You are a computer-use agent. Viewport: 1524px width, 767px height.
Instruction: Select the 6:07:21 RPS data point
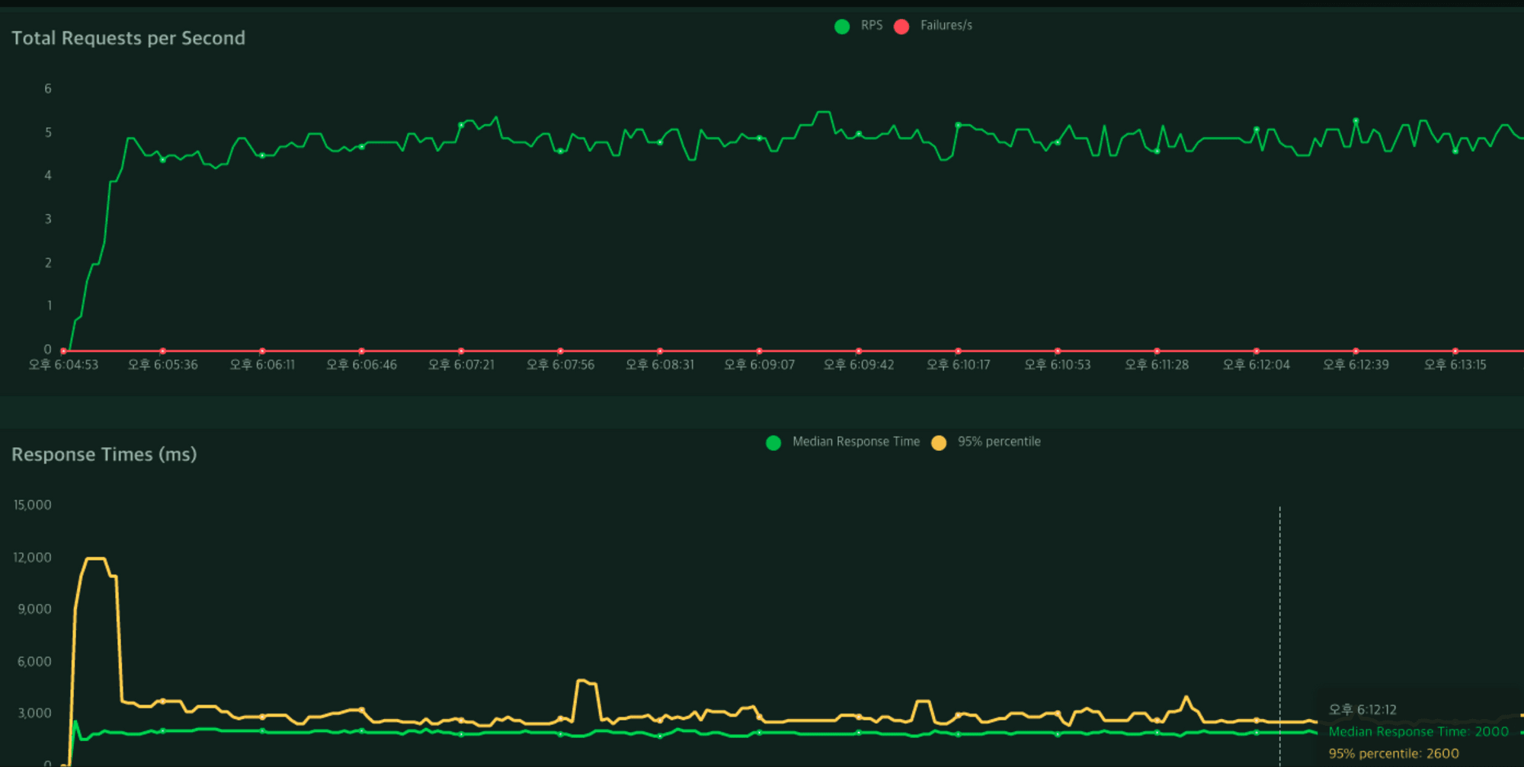[461, 125]
